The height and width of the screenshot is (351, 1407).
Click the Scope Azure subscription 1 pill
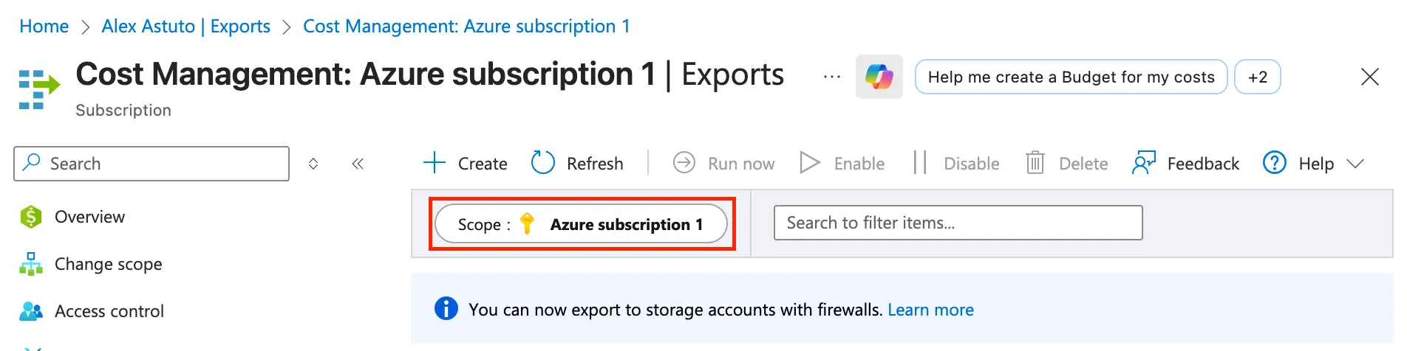(581, 224)
